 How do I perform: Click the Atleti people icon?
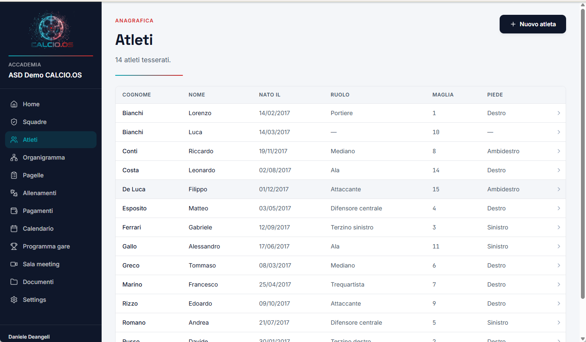click(14, 140)
